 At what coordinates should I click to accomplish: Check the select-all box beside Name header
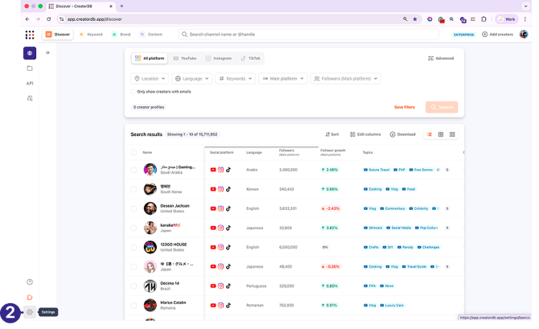pos(134,152)
